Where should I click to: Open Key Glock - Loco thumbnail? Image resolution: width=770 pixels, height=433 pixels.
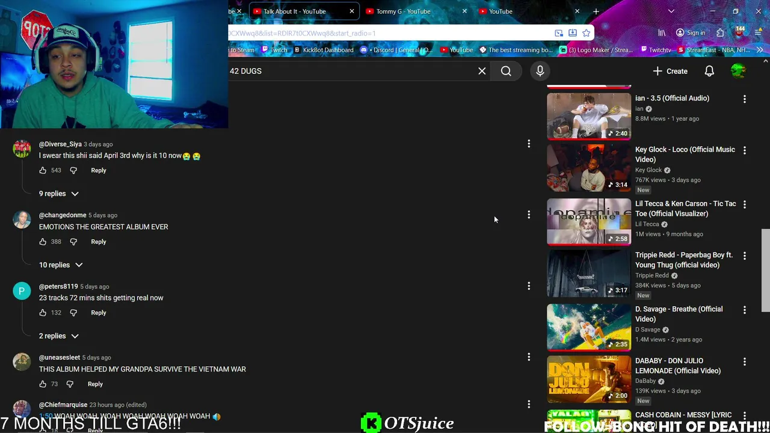tap(589, 168)
